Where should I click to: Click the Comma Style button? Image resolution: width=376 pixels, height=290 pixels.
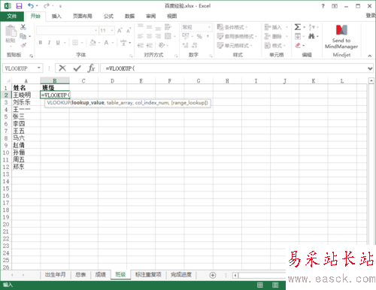[x=208, y=37]
